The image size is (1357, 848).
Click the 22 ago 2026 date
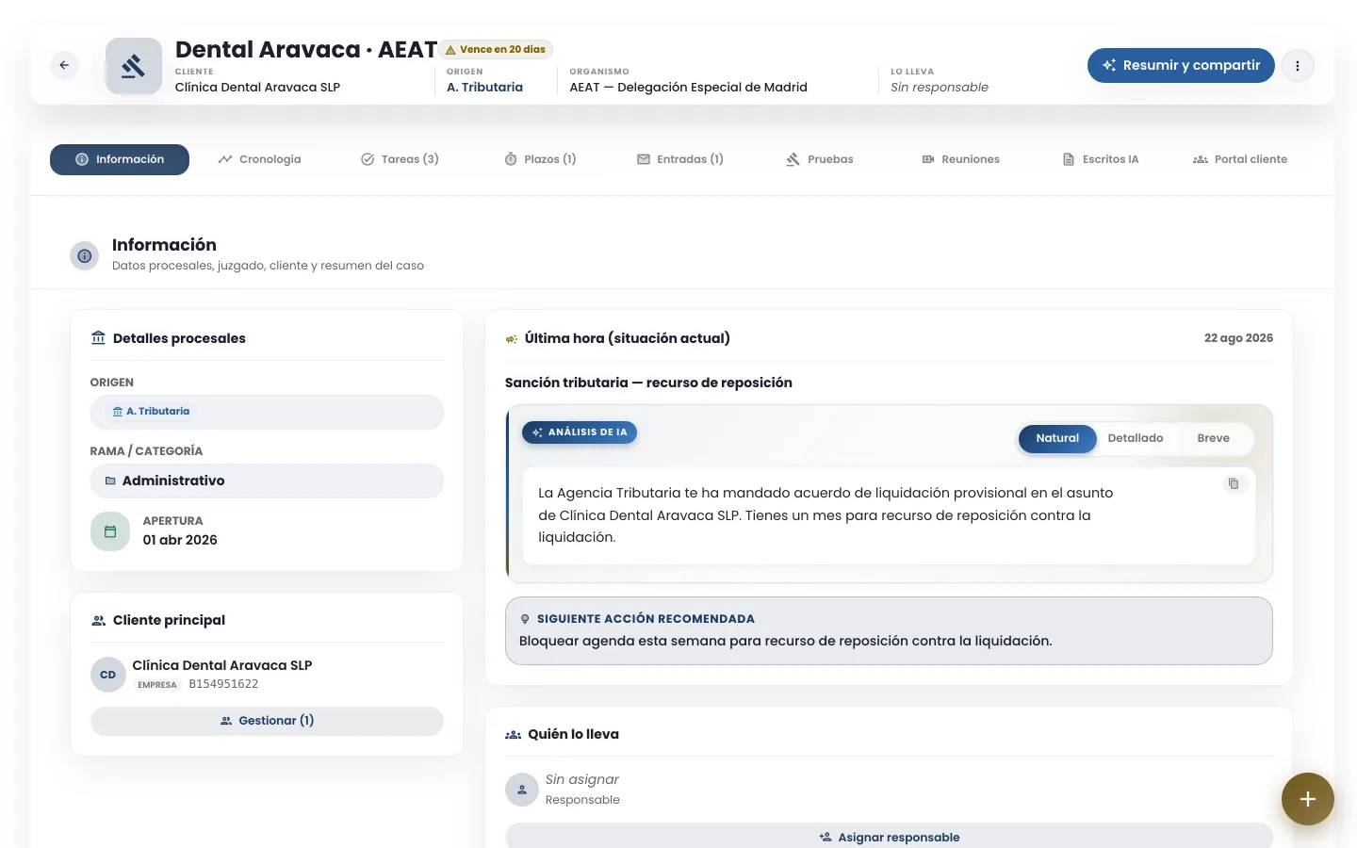(1238, 338)
